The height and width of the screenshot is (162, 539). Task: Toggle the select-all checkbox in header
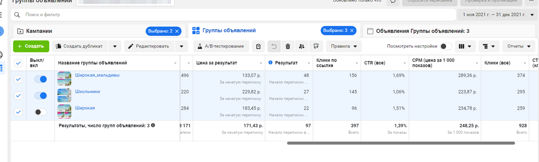18,63
